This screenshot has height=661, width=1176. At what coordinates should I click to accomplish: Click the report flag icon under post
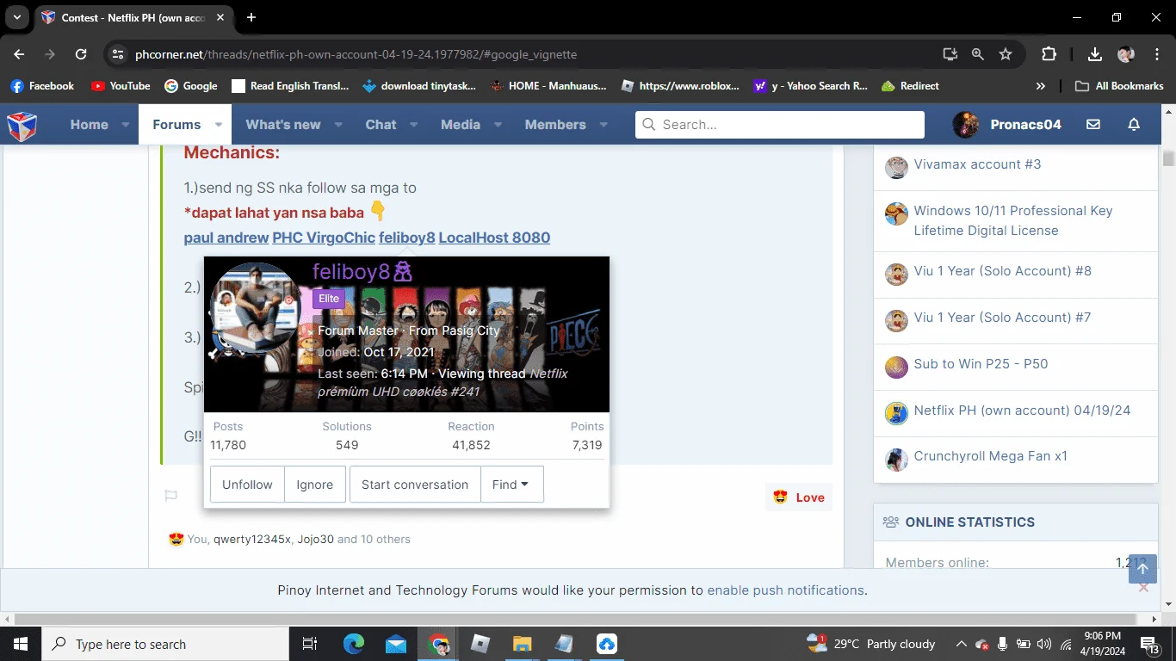[x=171, y=496]
